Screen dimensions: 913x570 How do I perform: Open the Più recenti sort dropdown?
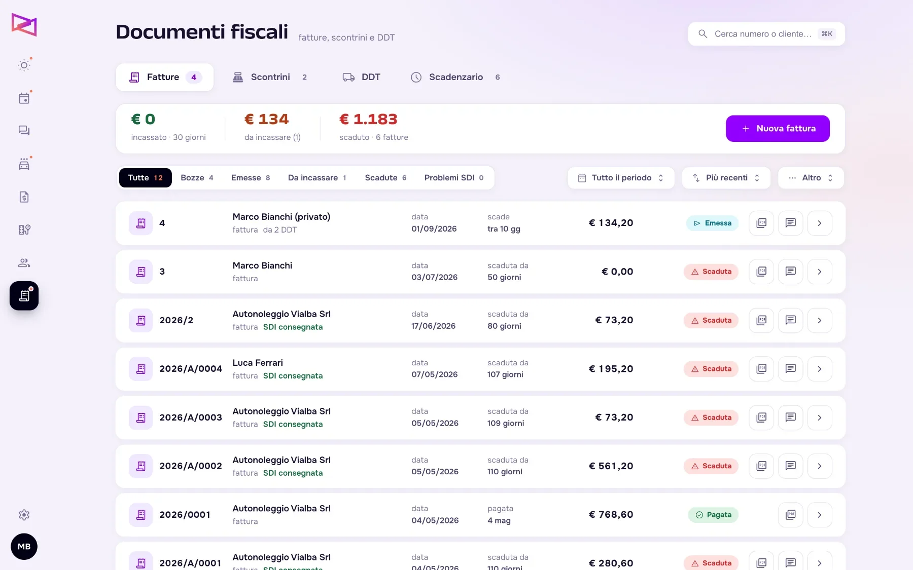(726, 178)
